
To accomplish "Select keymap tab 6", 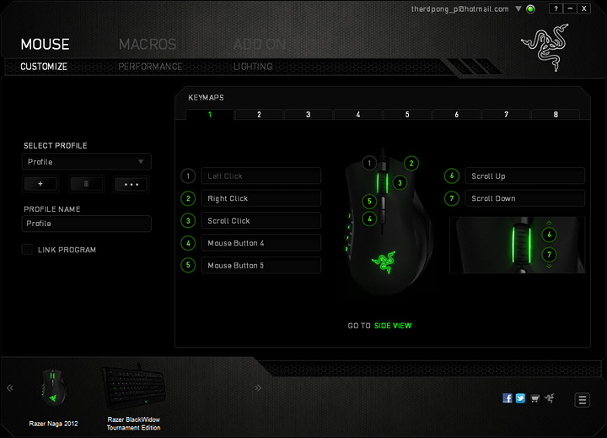I will pos(457,114).
